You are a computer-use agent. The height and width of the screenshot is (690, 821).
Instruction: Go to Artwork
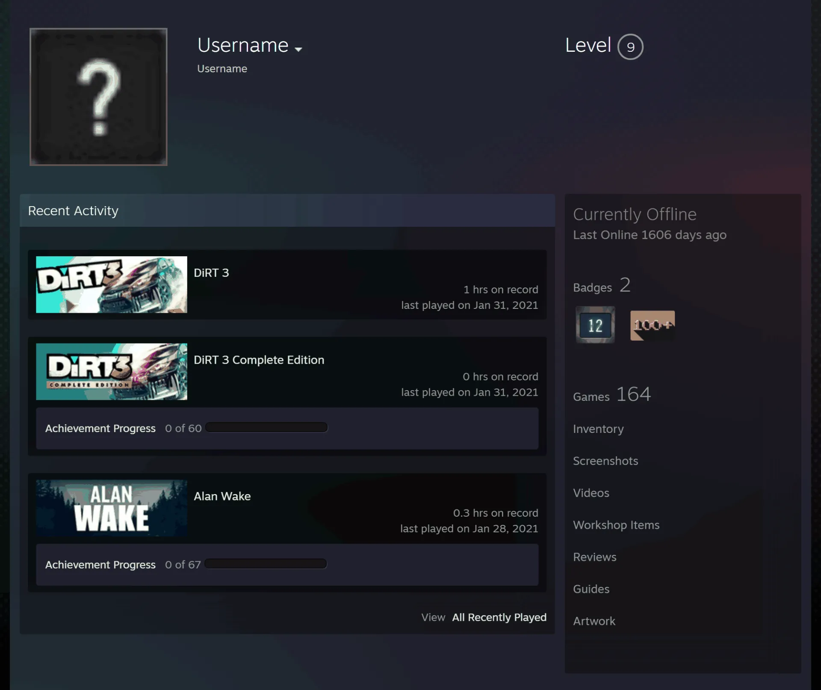tap(594, 621)
